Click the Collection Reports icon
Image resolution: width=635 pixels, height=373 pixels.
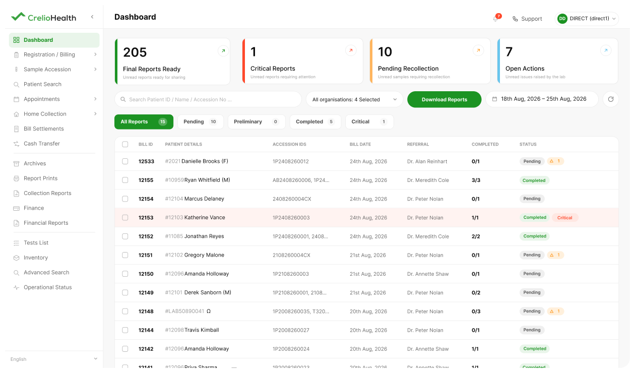[x=17, y=194]
